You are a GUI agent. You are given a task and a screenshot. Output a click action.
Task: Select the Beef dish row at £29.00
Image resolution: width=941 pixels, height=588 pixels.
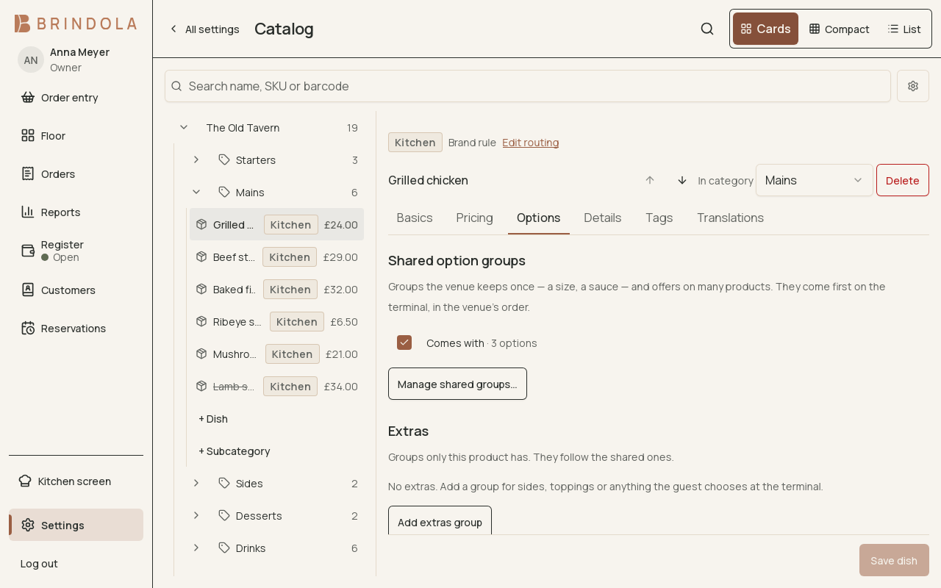[276, 257]
